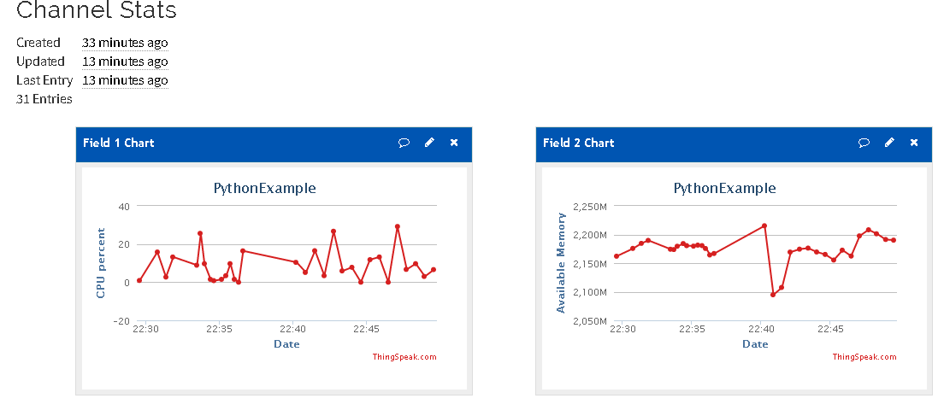Select the Field 1 Chart title bar
The image size is (944, 416).
pos(274,144)
